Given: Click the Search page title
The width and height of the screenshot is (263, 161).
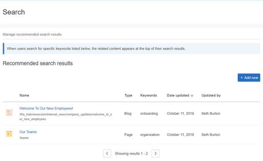Looking at the screenshot, I should pos(14,12).
